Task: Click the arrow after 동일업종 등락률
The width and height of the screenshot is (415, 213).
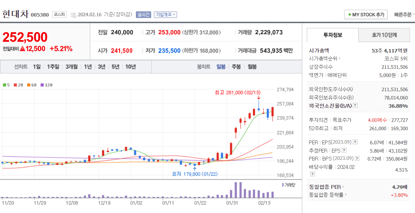Action: [x=345, y=195]
